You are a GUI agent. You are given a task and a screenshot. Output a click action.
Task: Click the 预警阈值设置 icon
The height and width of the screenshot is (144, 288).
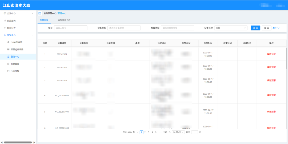pyautogui.click(x=8, y=49)
